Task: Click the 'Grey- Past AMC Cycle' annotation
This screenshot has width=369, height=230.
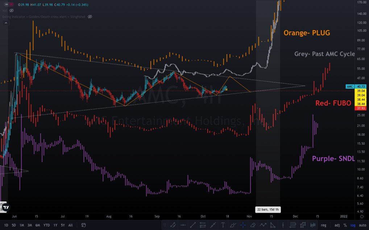Action: 324,54
